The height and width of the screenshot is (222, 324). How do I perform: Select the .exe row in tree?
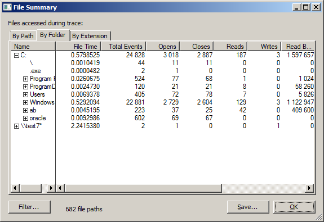(35, 71)
